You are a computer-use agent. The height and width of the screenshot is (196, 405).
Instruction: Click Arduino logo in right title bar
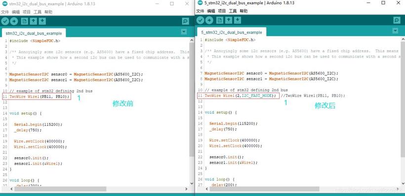coord(200,3)
